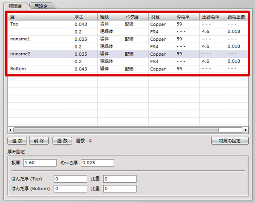Click the 材質 column header
This screenshot has width=255, height=203.
click(x=161, y=17)
